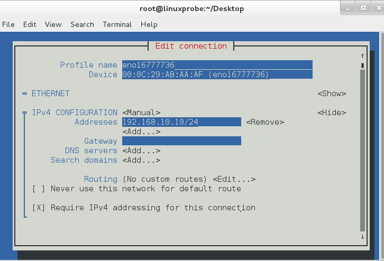Screen dimensions: 384x261
Task: Open the Help menu
Action: pyautogui.click(x=149, y=24)
